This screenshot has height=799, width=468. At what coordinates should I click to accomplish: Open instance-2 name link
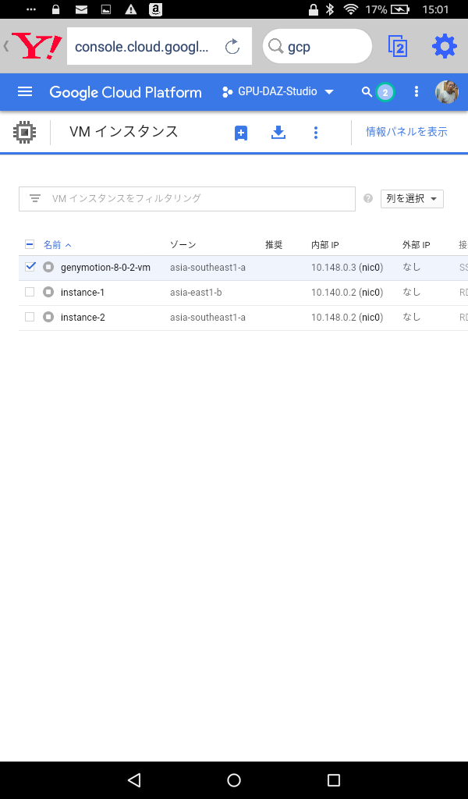[x=83, y=318]
